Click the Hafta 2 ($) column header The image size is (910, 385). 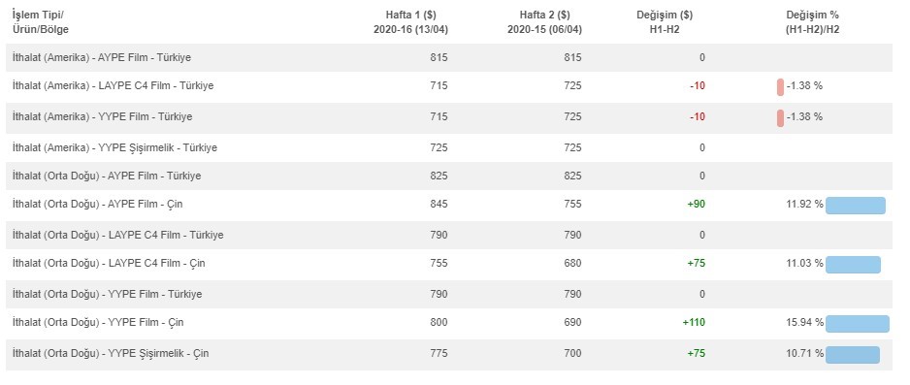point(544,22)
